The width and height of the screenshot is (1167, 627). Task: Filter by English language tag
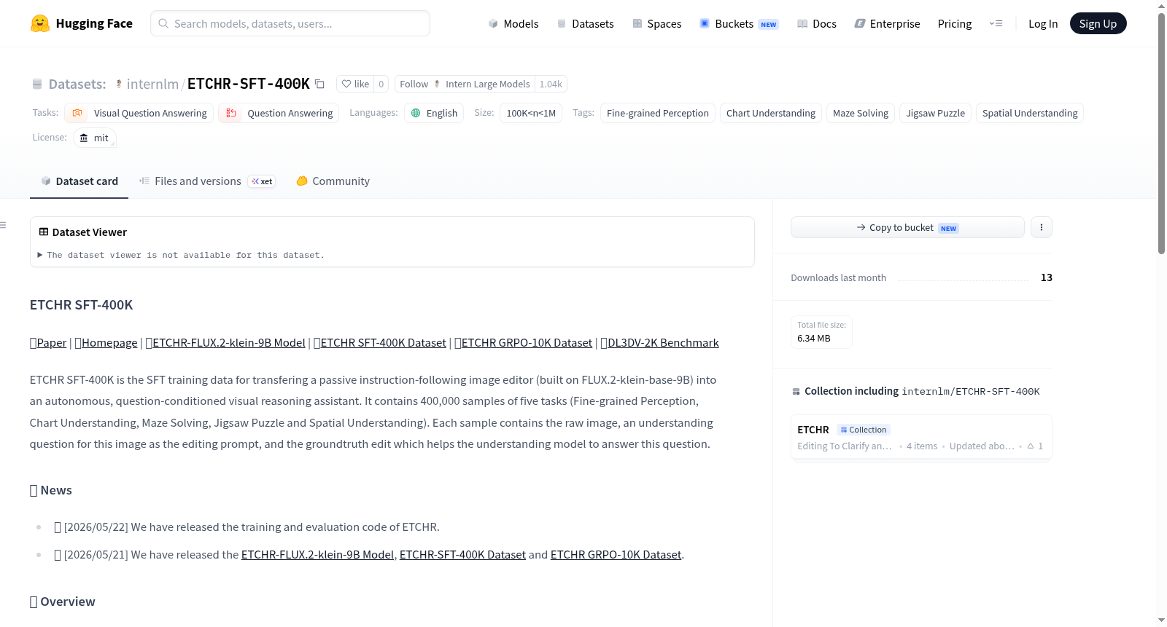434,113
